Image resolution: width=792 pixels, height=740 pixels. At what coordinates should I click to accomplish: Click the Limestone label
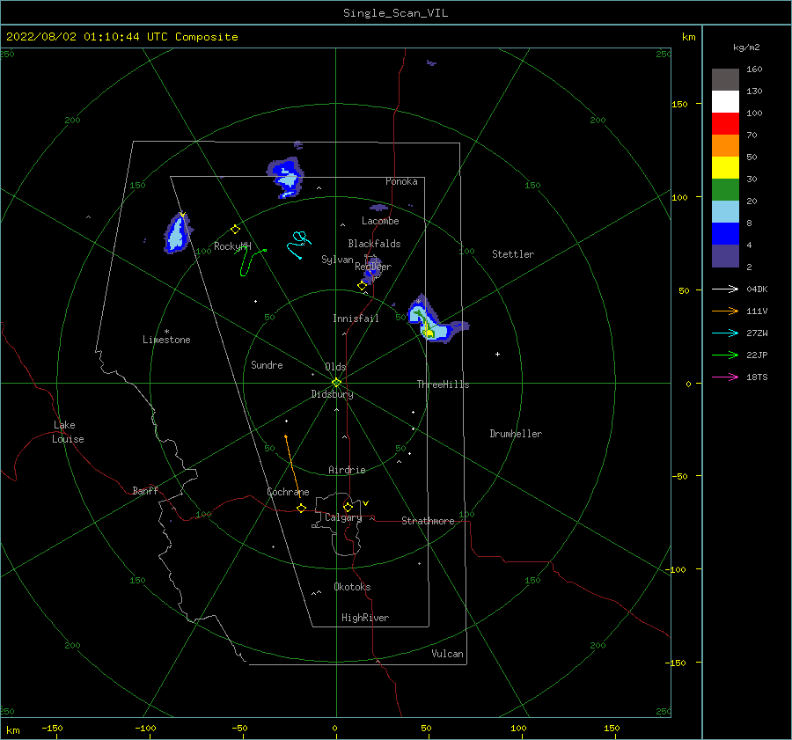click(x=166, y=340)
